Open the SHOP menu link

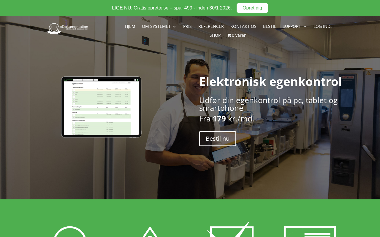click(x=215, y=35)
